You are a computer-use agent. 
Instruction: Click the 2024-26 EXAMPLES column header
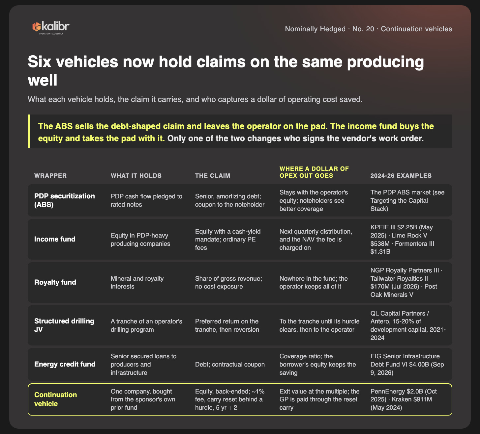(401, 176)
